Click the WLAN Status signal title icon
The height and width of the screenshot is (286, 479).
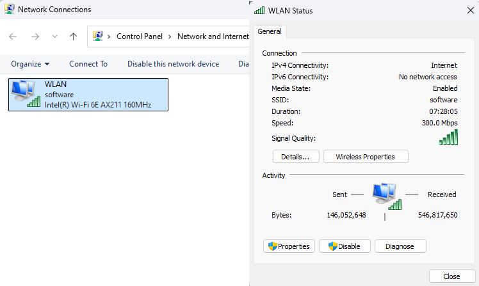point(259,11)
